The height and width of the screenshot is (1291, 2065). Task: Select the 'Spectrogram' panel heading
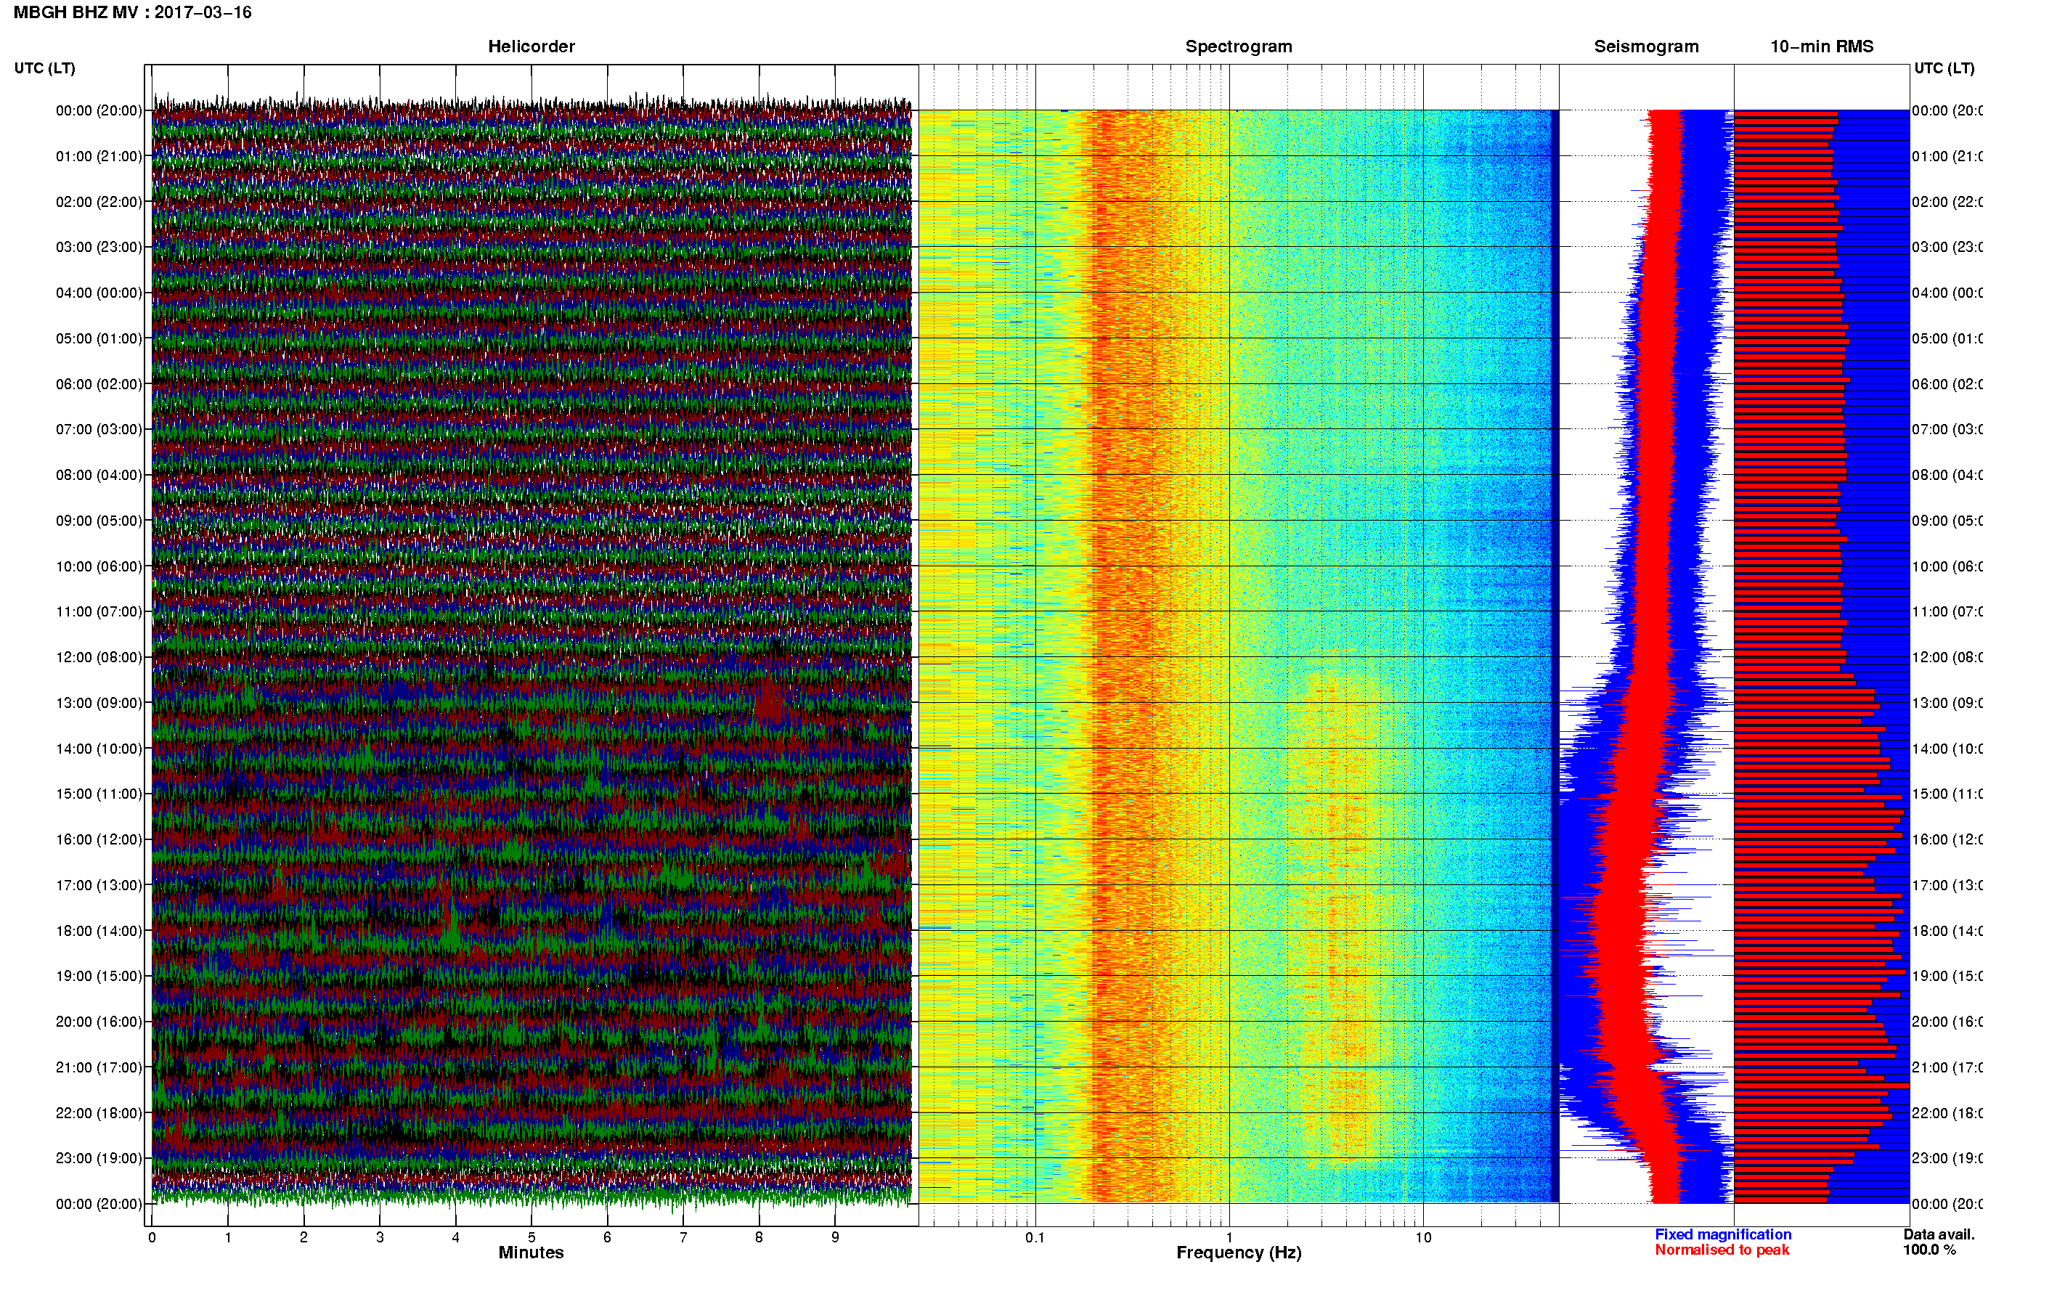tap(1239, 47)
